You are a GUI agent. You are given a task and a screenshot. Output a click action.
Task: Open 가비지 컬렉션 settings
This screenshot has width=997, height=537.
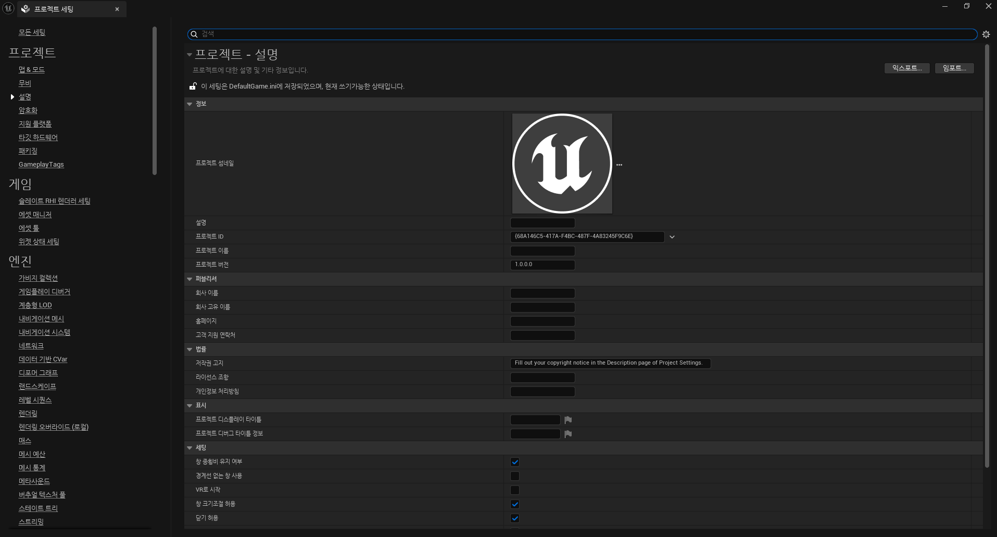(x=39, y=278)
